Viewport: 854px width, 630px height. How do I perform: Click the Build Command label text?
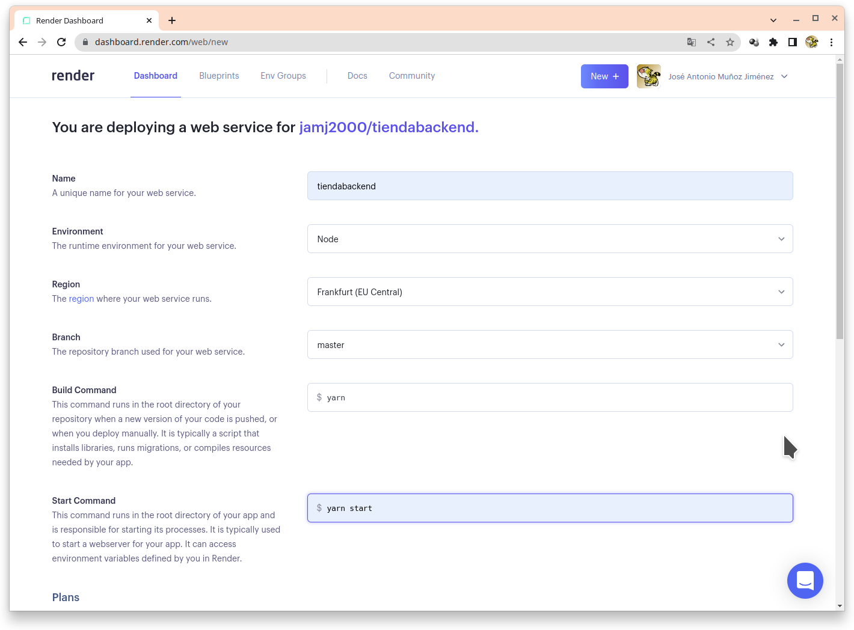(x=84, y=390)
